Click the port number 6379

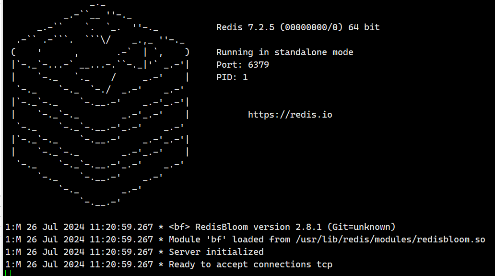click(259, 65)
